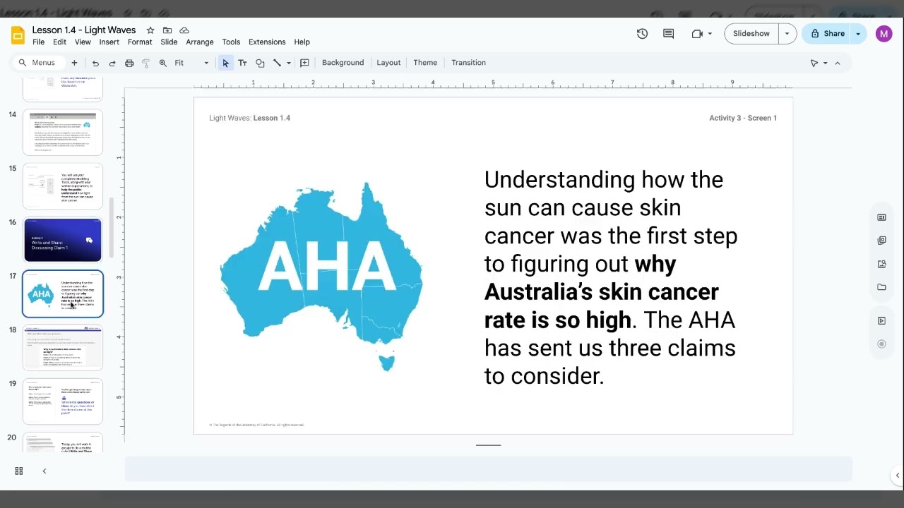Open the Tools menu
904x508 pixels.
[231, 42]
